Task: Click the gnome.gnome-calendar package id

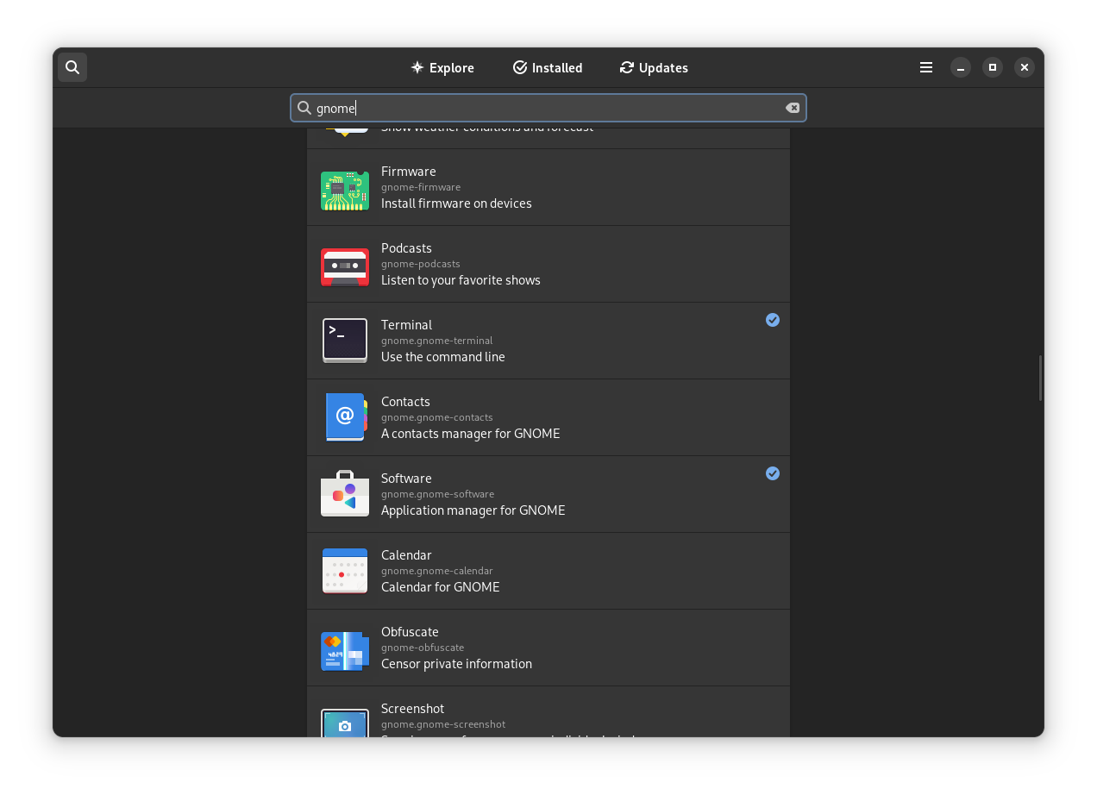Action: (437, 571)
